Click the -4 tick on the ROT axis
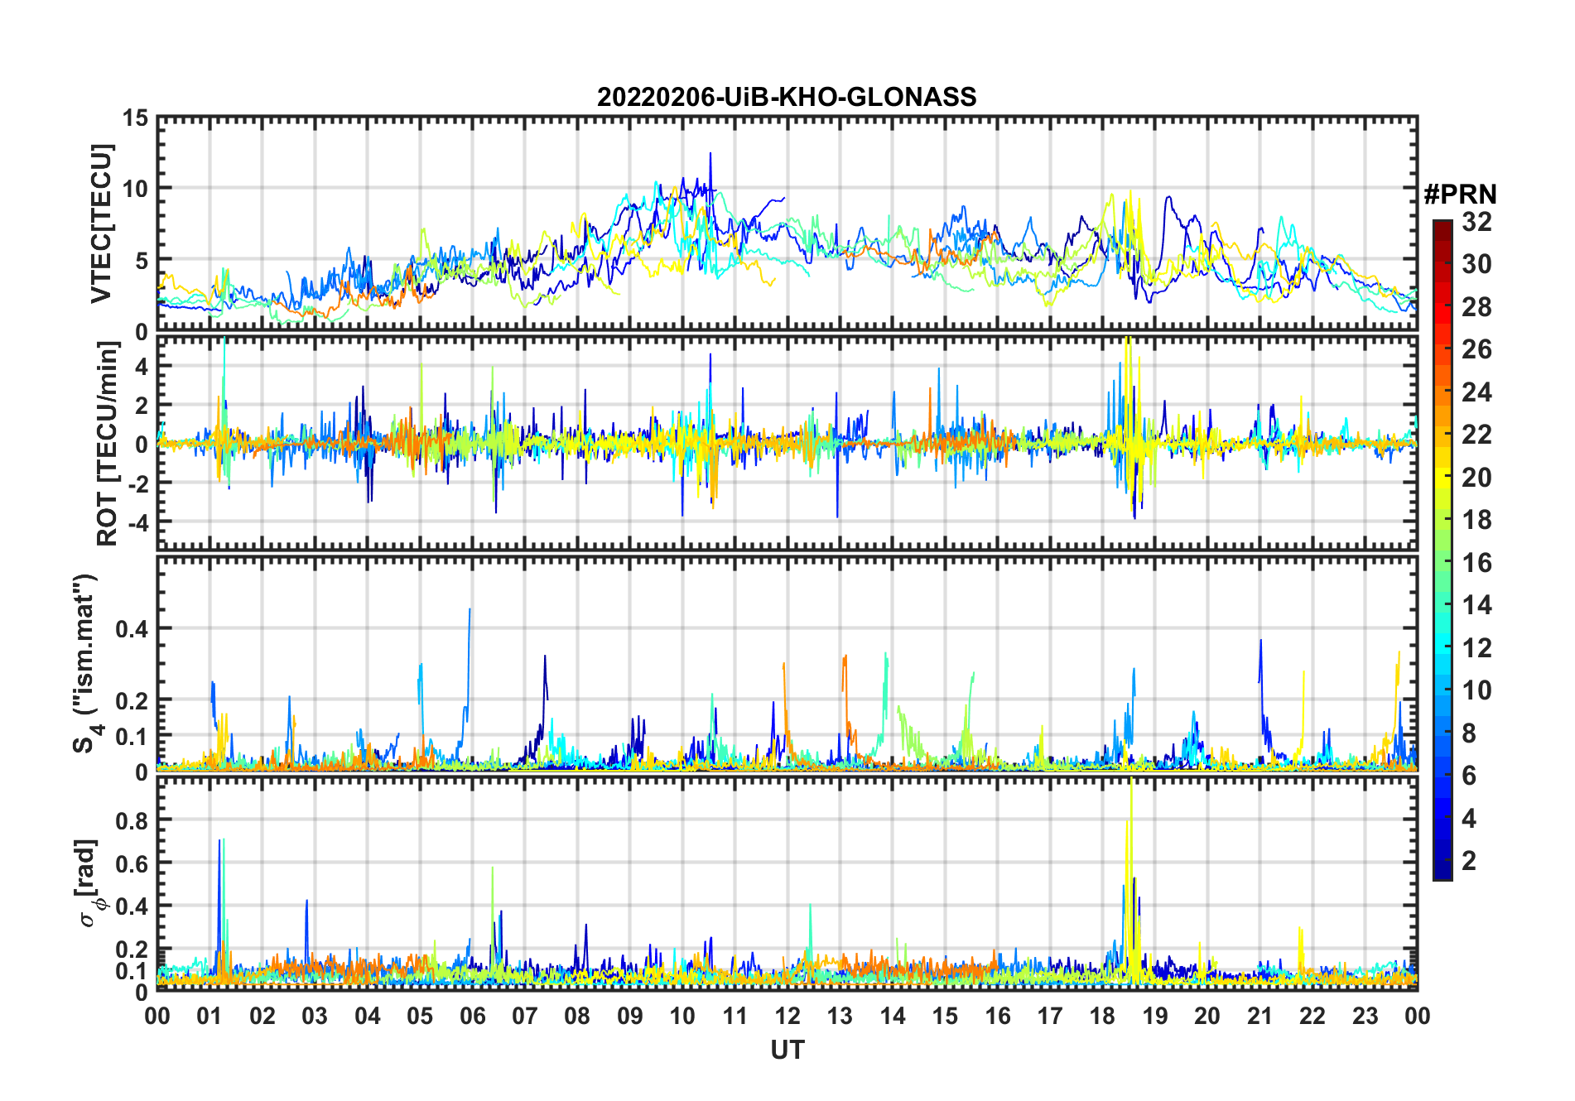1575x1101 pixels. click(138, 523)
